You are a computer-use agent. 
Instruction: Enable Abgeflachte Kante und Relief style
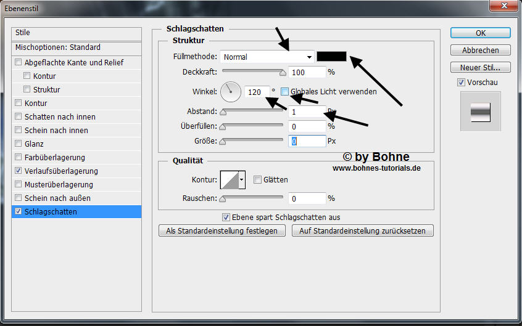19,62
